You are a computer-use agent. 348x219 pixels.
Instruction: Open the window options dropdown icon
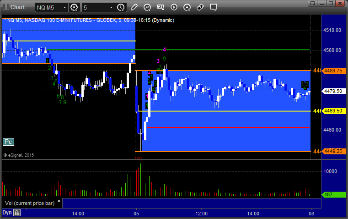[312, 3]
